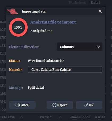Click the circled X icon on Reject

[x=54, y=105]
